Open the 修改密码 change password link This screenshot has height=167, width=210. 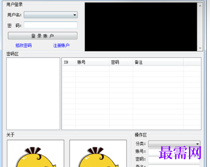(x=23, y=45)
